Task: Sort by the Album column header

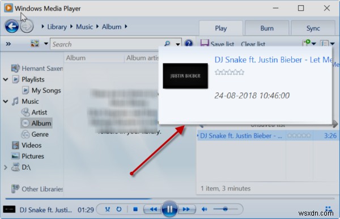Action: click(76, 58)
